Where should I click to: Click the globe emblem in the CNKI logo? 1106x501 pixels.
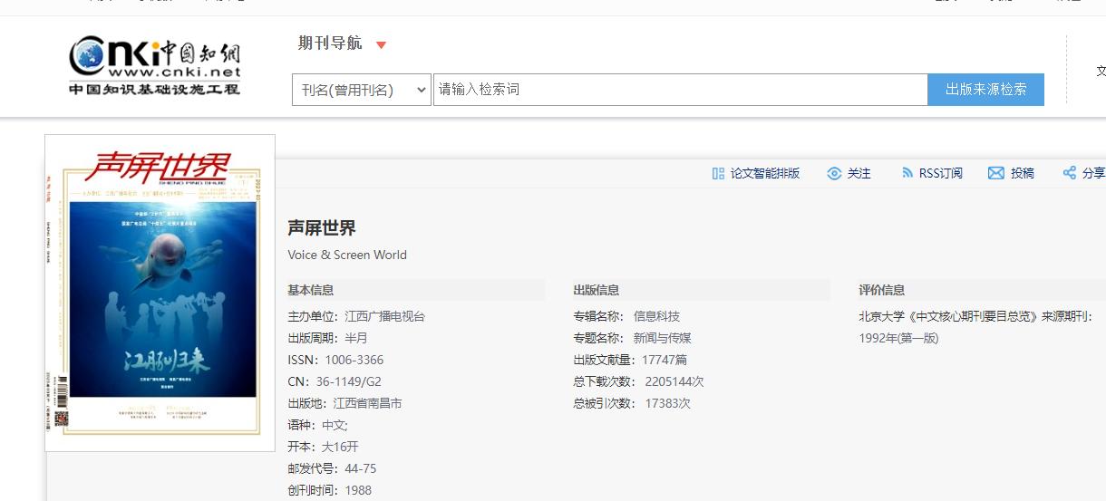(x=91, y=57)
